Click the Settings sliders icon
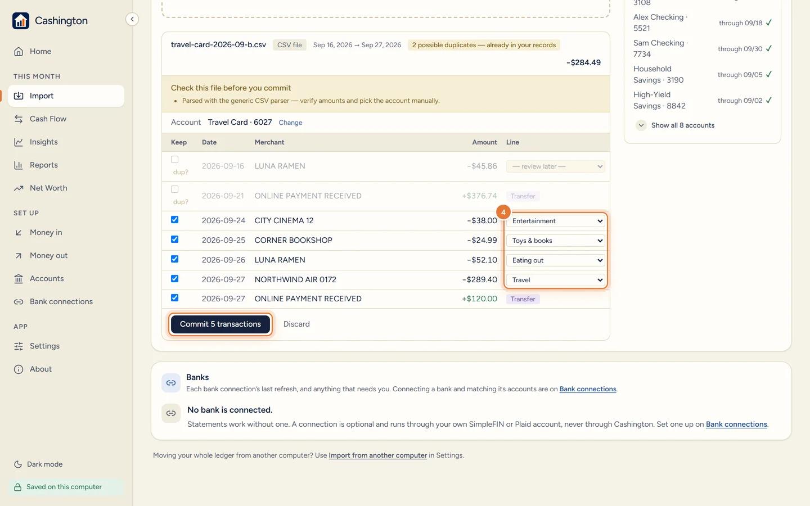 (x=19, y=346)
